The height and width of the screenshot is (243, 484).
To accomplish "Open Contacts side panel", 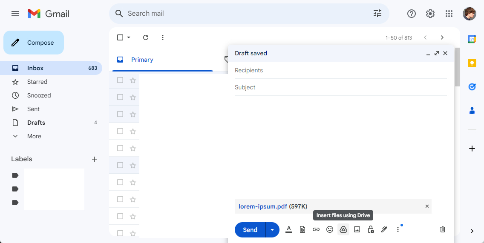I will click(x=472, y=110).
